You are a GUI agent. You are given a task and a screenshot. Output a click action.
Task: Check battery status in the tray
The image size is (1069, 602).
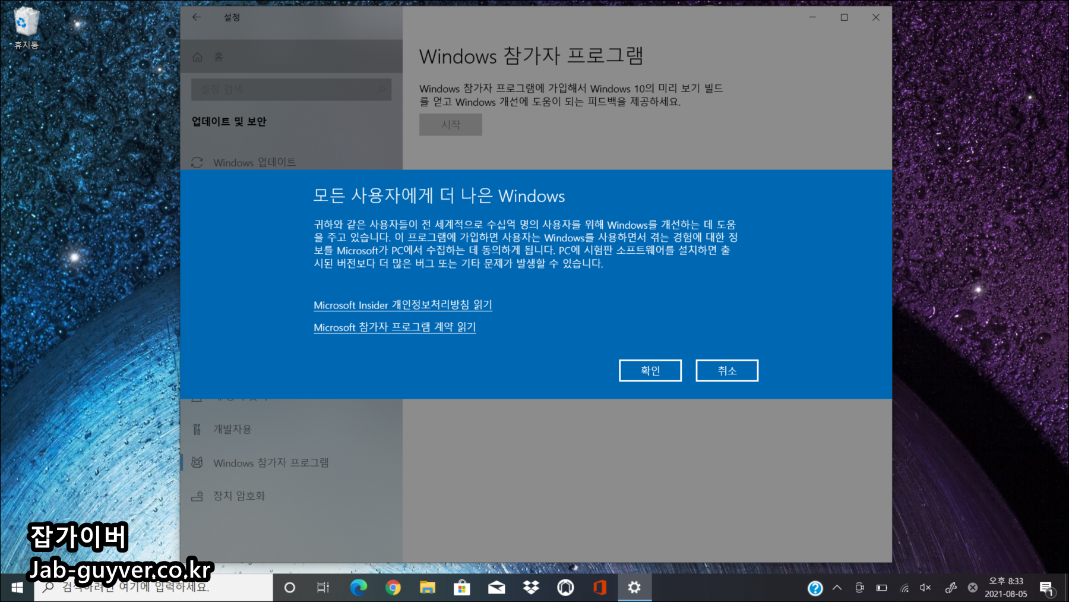[882, 588]
